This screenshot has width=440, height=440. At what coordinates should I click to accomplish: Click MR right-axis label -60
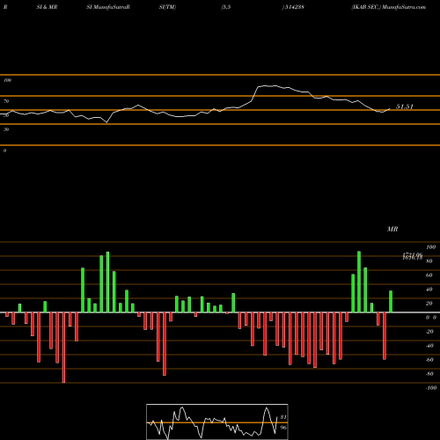point(429,360)
